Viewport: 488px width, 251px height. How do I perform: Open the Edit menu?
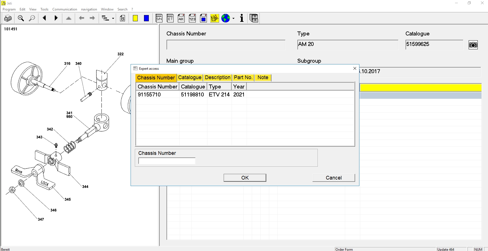22,9
